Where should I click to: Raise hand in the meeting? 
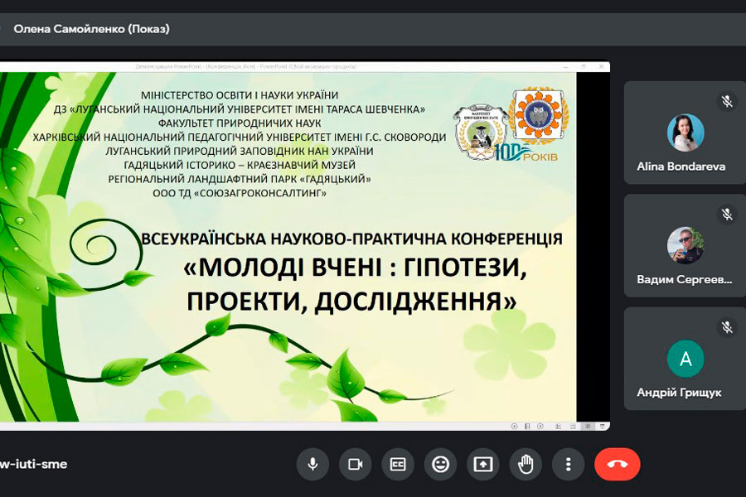point(526,464)
